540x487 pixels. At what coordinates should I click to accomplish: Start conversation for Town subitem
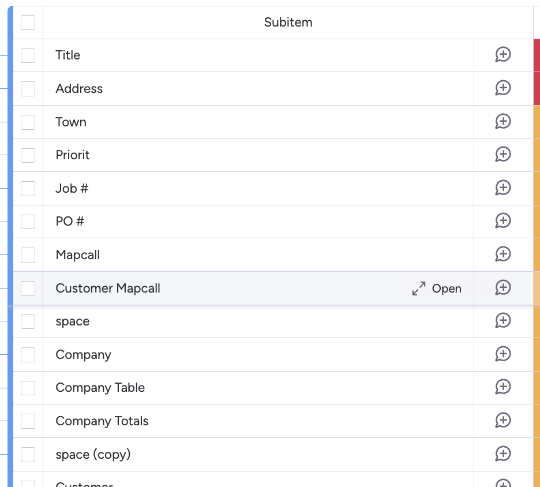503,122
